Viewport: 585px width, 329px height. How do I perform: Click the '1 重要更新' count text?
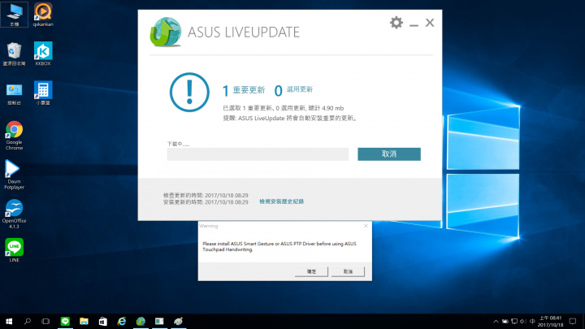point(244,90)
